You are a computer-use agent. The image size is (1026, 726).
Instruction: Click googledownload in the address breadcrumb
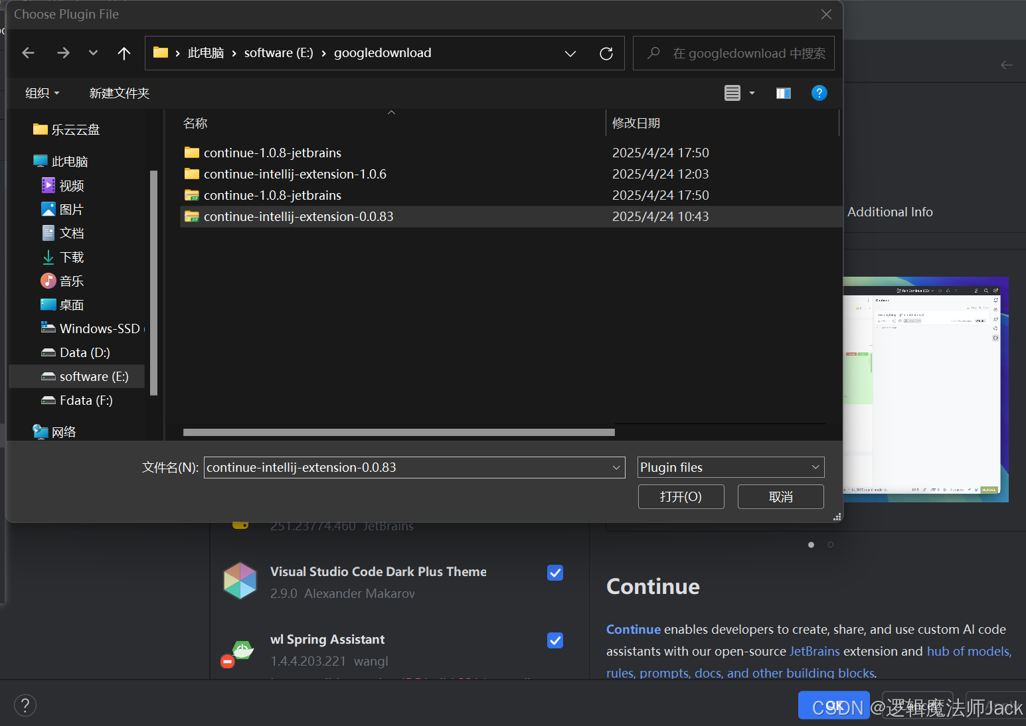tap(383, 53)
